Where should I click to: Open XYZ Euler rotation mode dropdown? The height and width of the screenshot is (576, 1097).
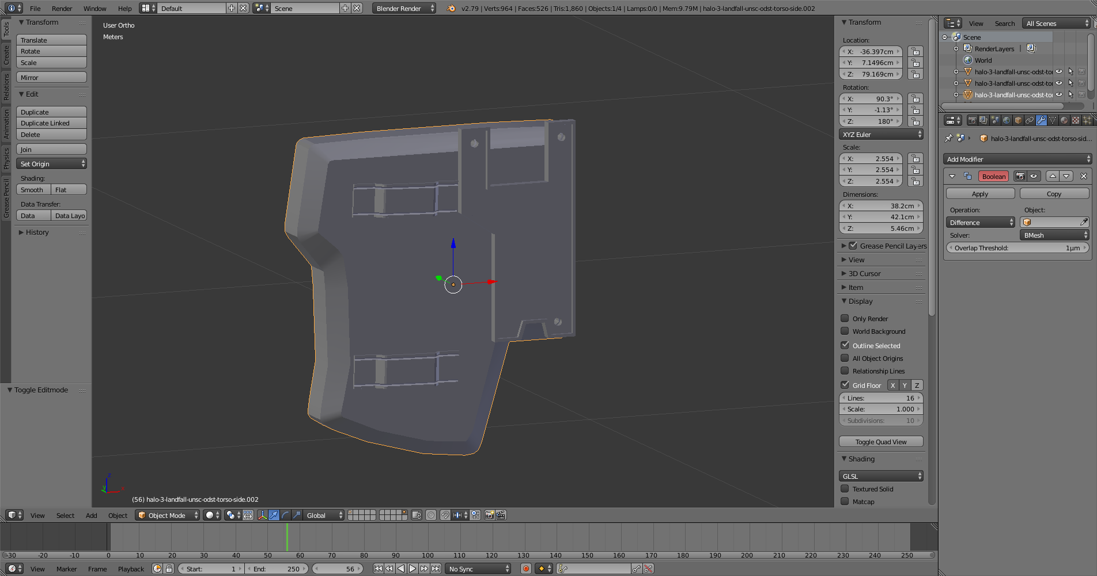[881, 134]
